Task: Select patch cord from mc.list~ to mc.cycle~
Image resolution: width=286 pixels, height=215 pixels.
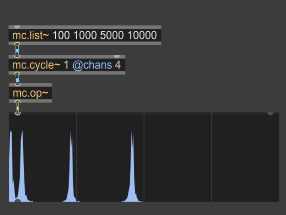Action: tap(17, 50)
